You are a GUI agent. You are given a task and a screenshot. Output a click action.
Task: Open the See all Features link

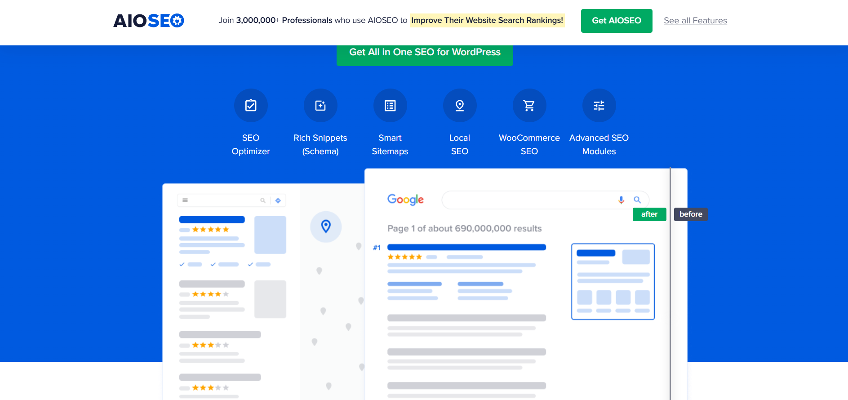[695, 21]
